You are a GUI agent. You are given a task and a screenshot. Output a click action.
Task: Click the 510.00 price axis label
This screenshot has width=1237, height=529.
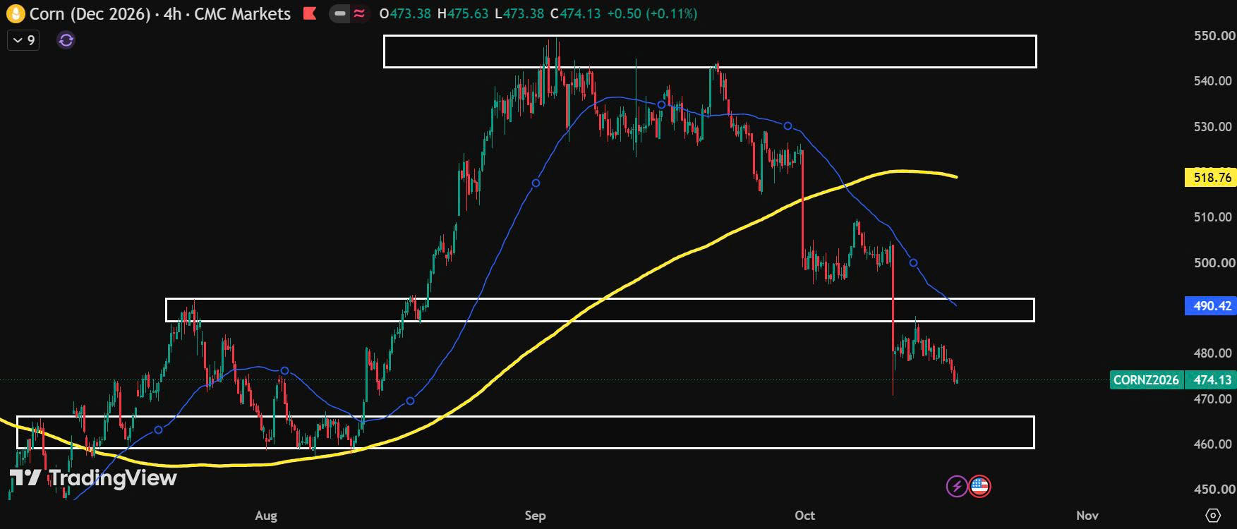click(x=1214, y=217)
